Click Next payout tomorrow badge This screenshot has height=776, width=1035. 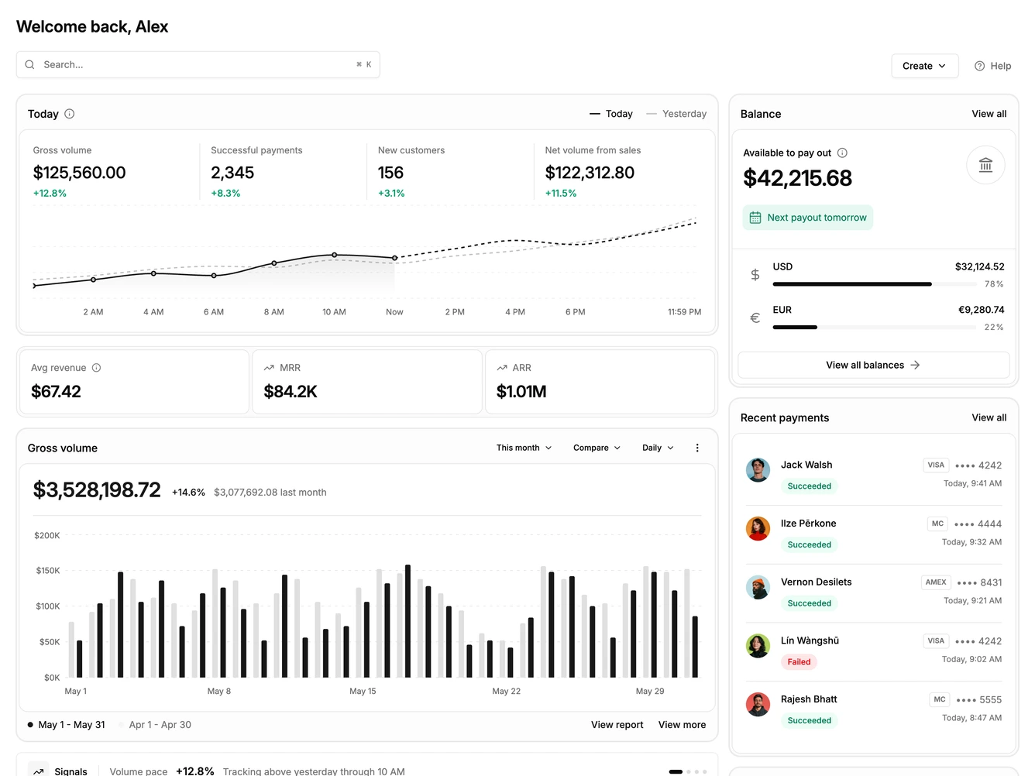coord(808,218)
